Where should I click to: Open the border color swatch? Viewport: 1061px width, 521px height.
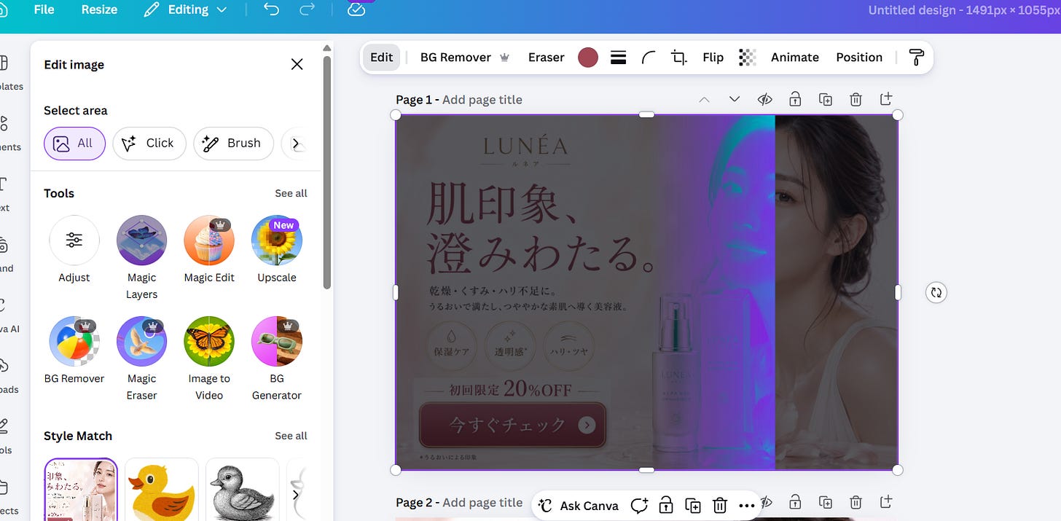tap(588, 58)
